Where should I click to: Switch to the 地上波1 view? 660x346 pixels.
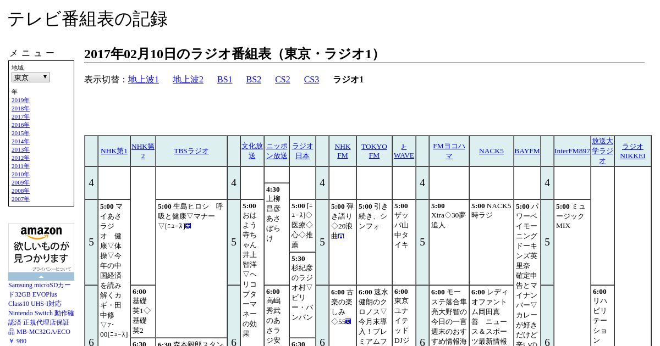(x=144, y=80)
